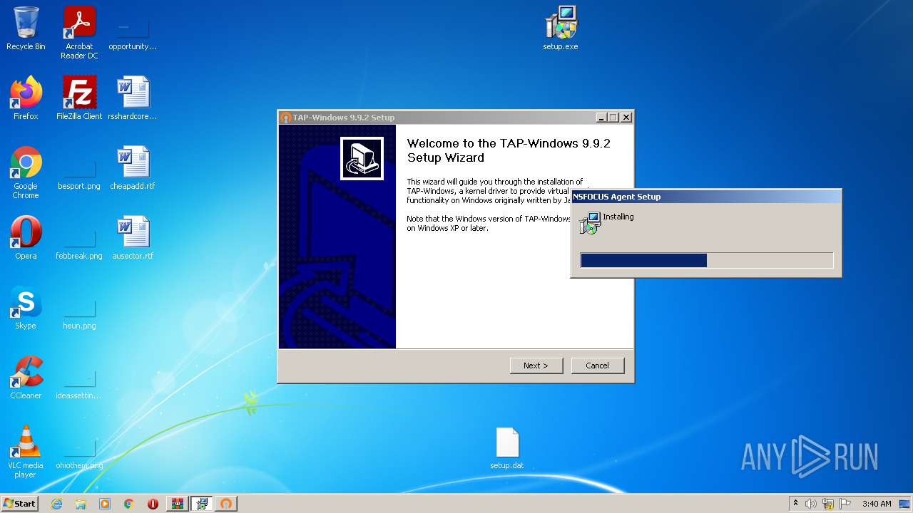
Task: Select the setup.dat file on the desktop
Action: pos(507,448)
